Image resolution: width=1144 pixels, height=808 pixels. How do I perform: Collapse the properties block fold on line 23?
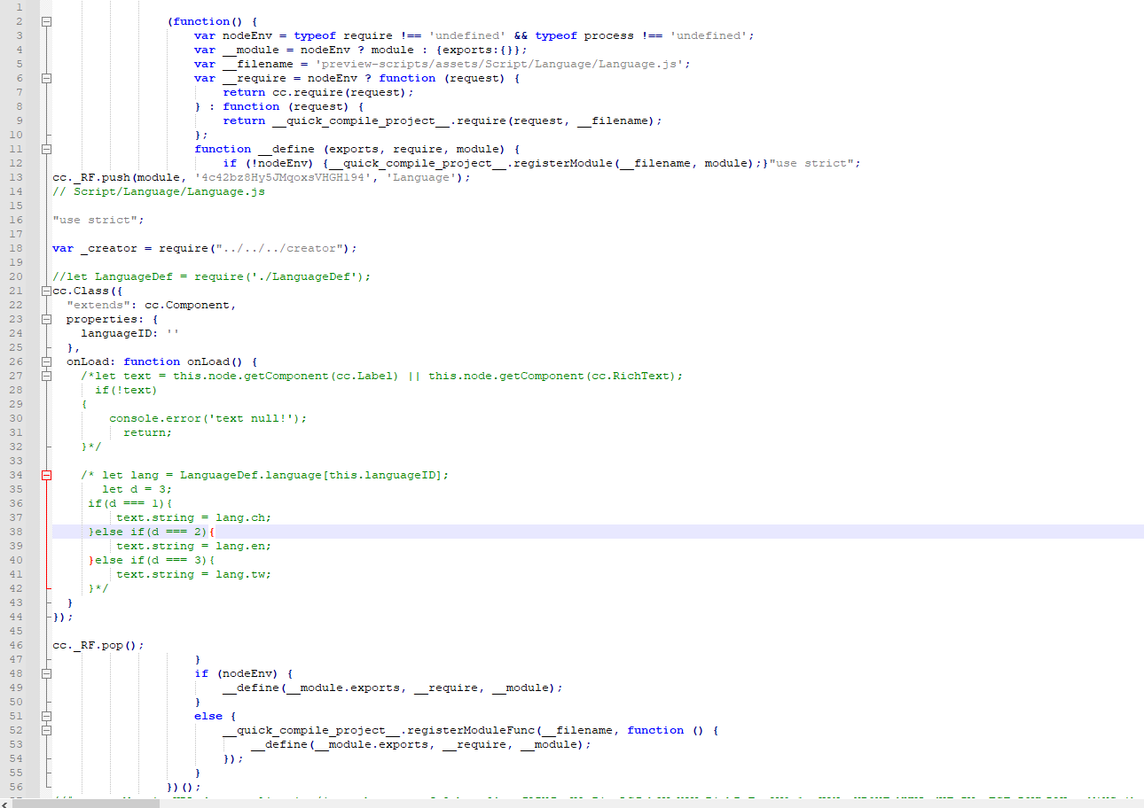tap(46, 319)
